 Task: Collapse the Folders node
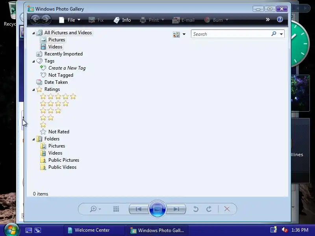click(x=33, y=139)
